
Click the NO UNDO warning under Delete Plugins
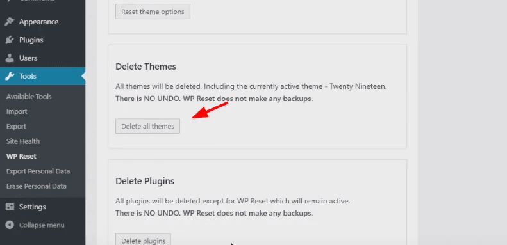pyautogui.click(x=214, y=213)
